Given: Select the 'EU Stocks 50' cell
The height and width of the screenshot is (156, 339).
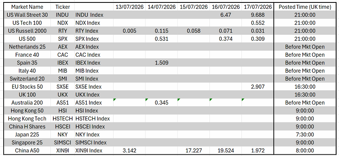Looking at the screenshot, I should (27, 87).
